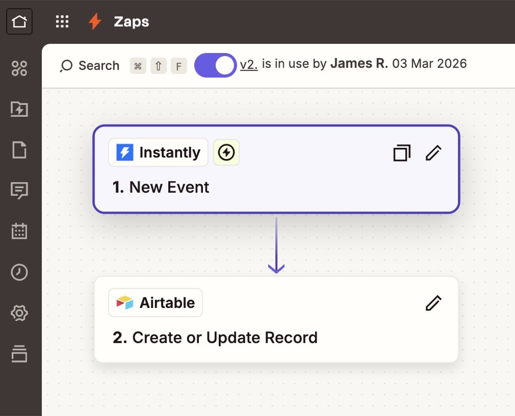Open the versions stack sidebar icon
Screen dimensions: 515x416
click(20, 354)
